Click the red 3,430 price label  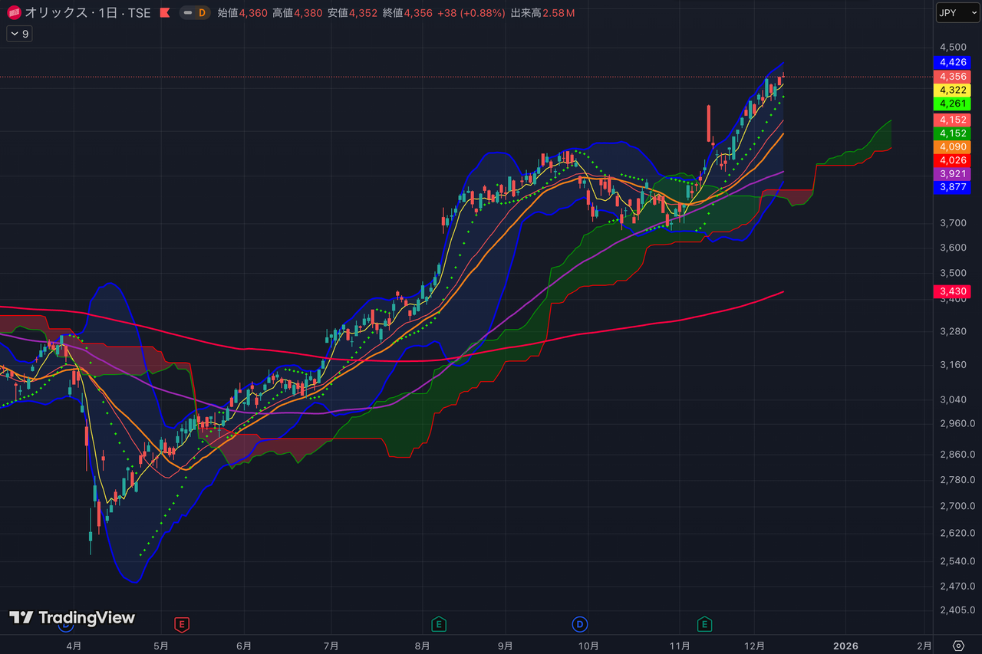click(x=951, y=291)
